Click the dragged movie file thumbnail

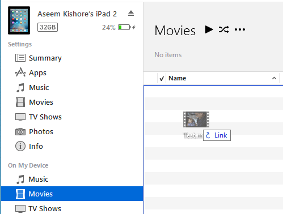[x=196, y=119]
